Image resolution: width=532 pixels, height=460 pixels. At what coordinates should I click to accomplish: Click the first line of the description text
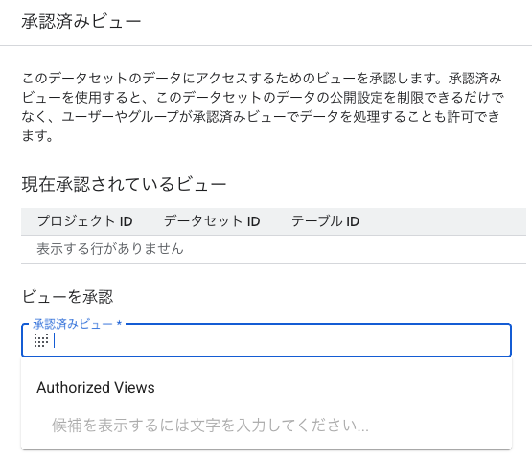262,79
